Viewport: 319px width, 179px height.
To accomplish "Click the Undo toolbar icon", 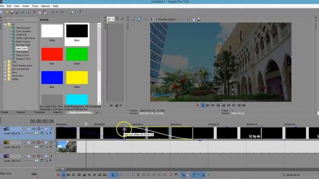I will (x=52, y=12).
